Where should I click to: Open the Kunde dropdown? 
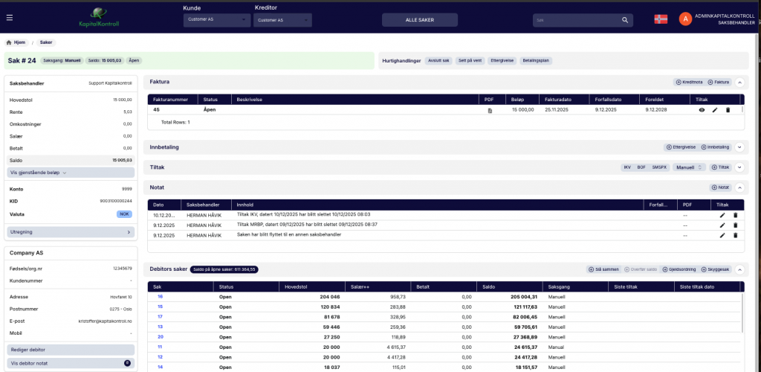(x=216, y=20)
